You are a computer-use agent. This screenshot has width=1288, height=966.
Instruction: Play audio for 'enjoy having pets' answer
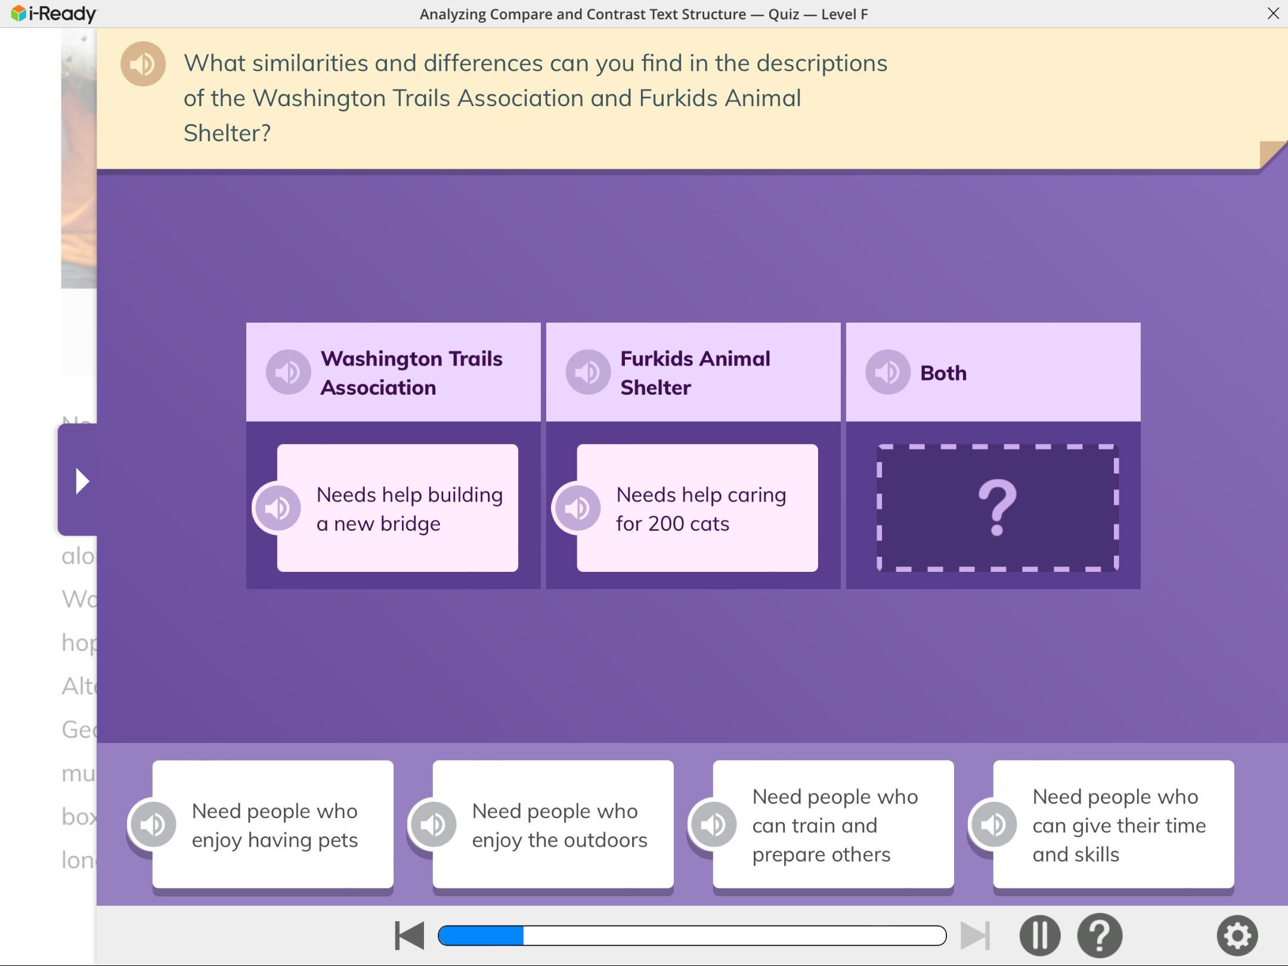click(153, 825)
